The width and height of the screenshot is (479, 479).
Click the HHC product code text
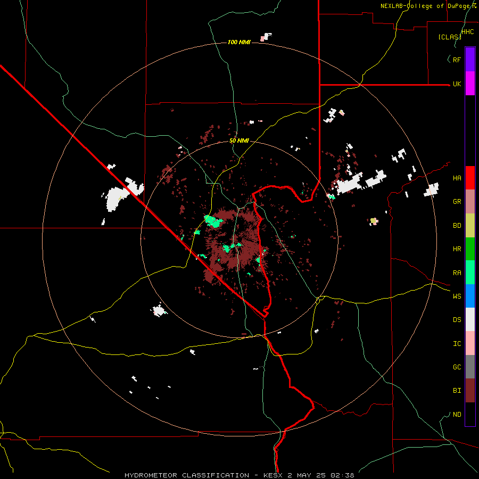point(468,32)
